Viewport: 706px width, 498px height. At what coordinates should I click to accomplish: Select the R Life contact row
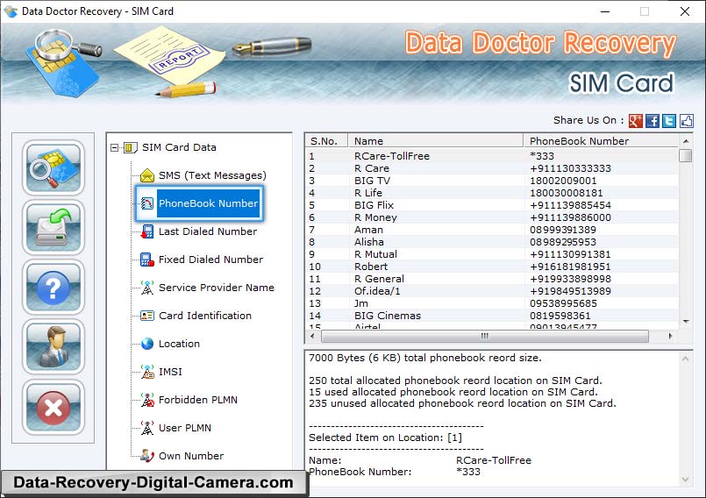492,193
